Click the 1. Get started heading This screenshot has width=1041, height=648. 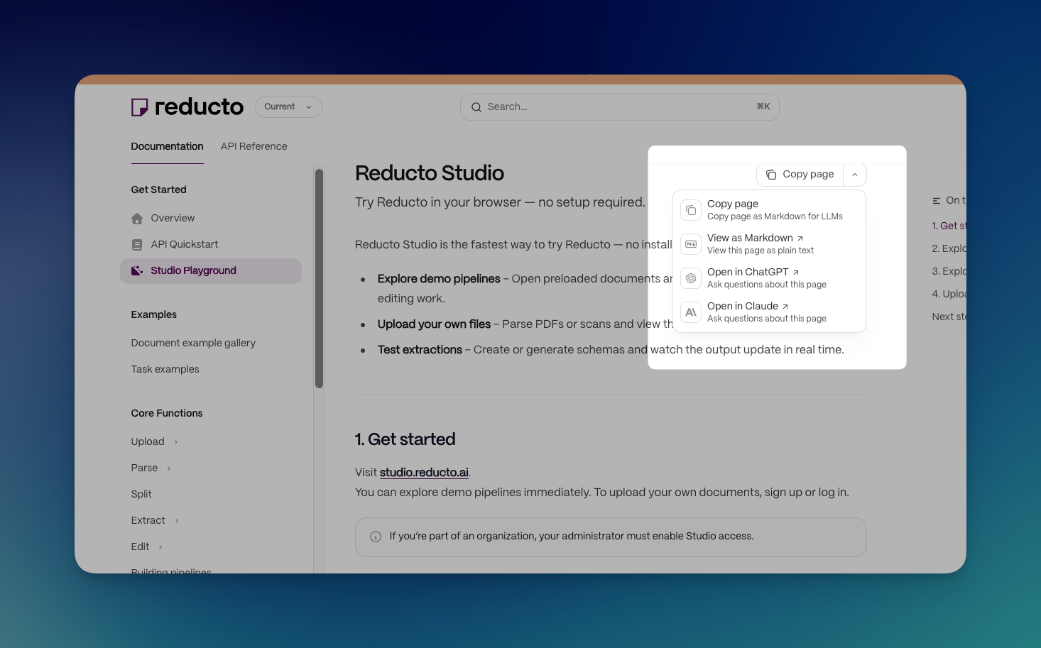pyautogui.click(x=405, y=439)
